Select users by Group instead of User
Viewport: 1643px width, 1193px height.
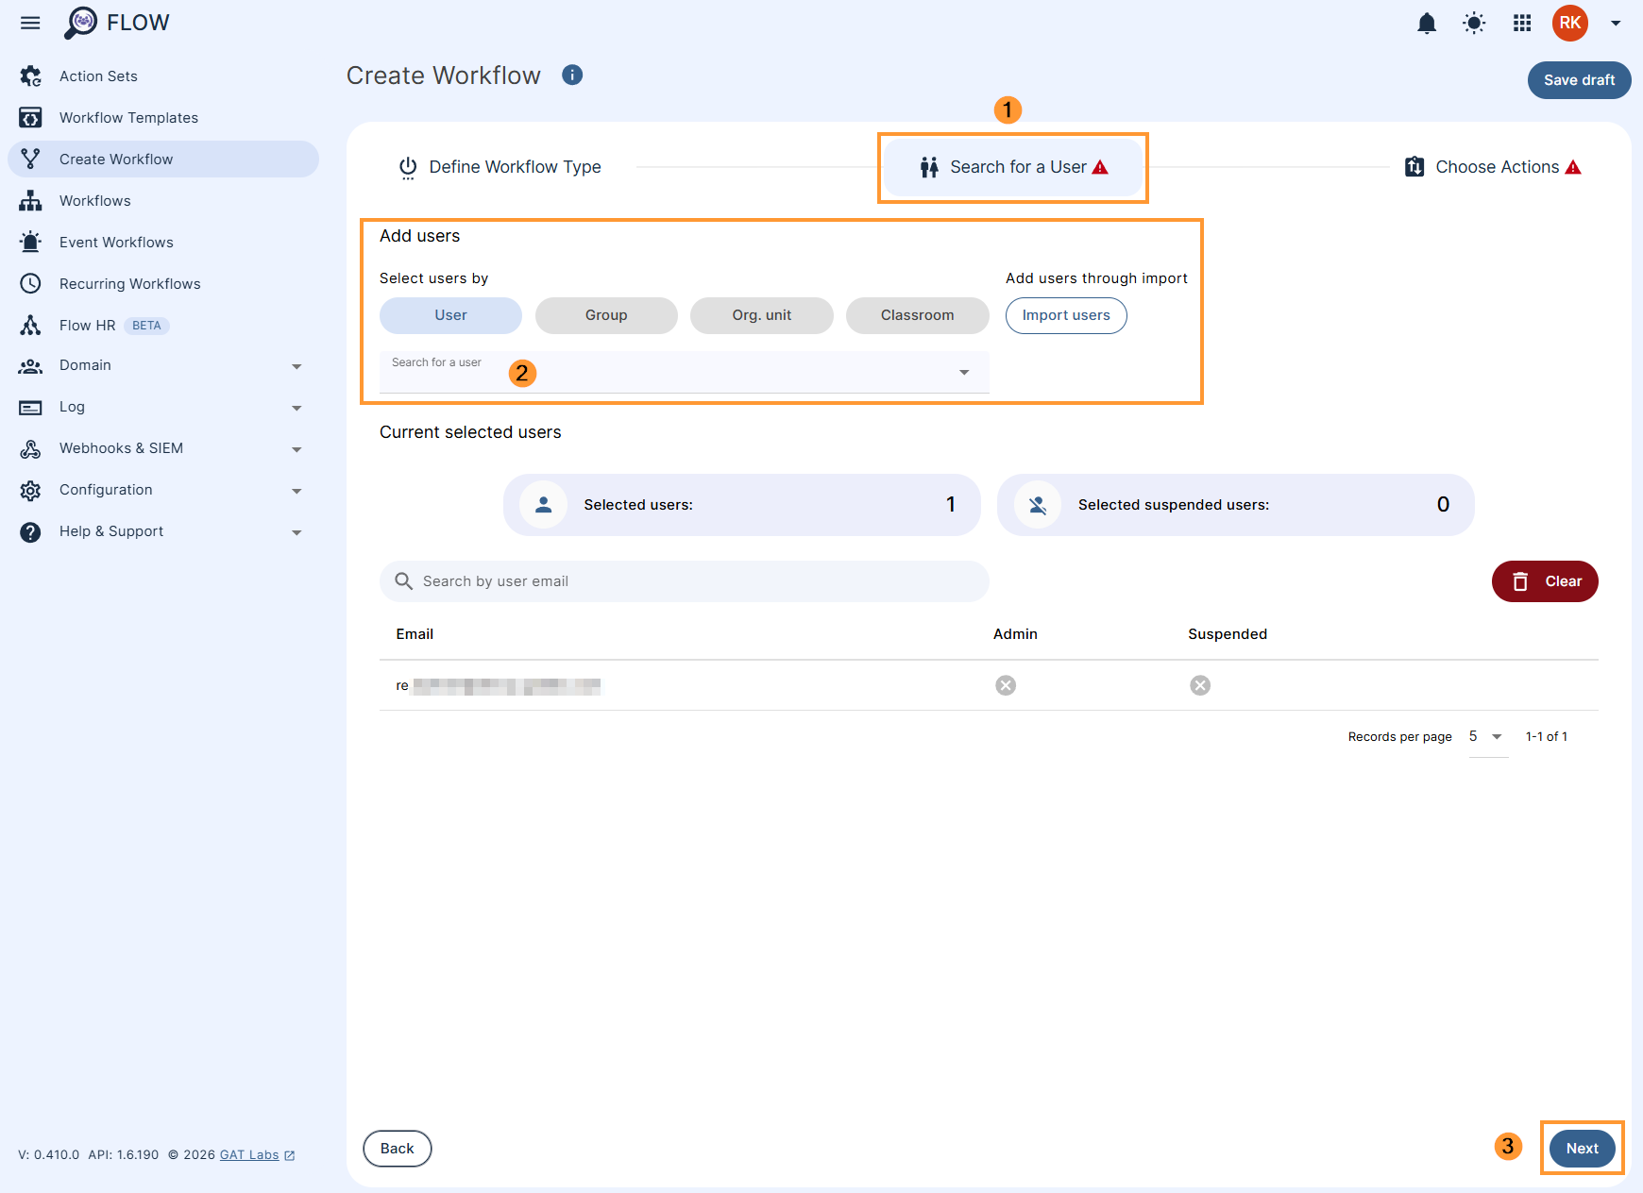coord(605,315)
